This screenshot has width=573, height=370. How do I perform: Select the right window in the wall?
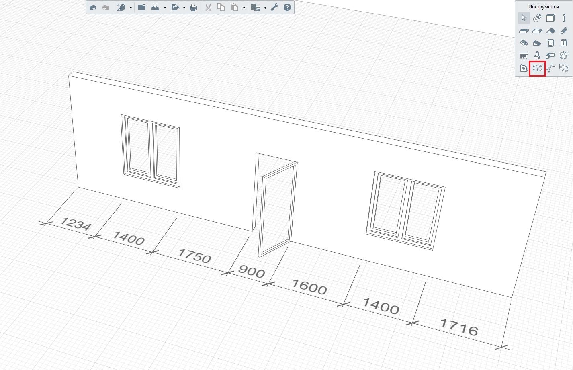[x=405, y=210]
